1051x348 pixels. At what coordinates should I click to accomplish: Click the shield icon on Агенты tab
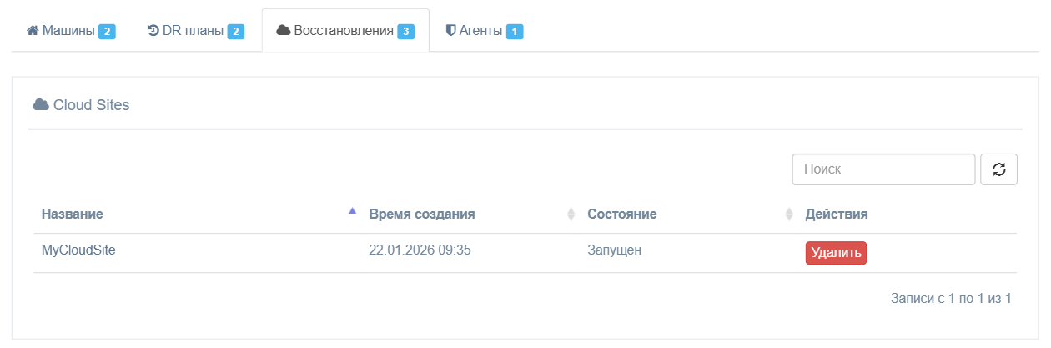[x=450, y=31]
